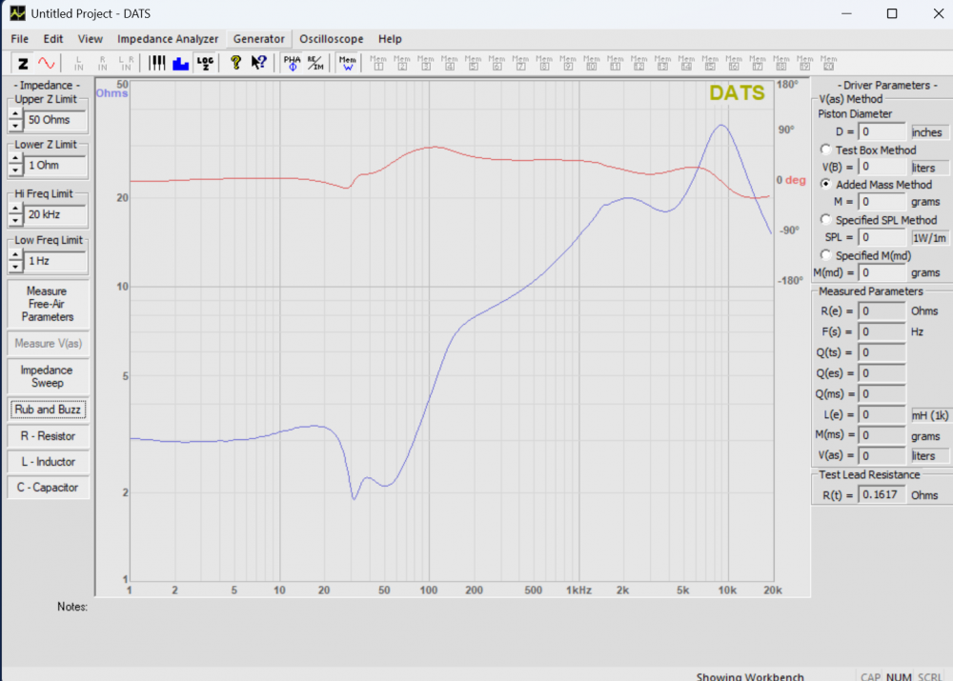Click the blue histogram toolbar icon
This screenshot has height=681, width=953.
pos(180,63)
